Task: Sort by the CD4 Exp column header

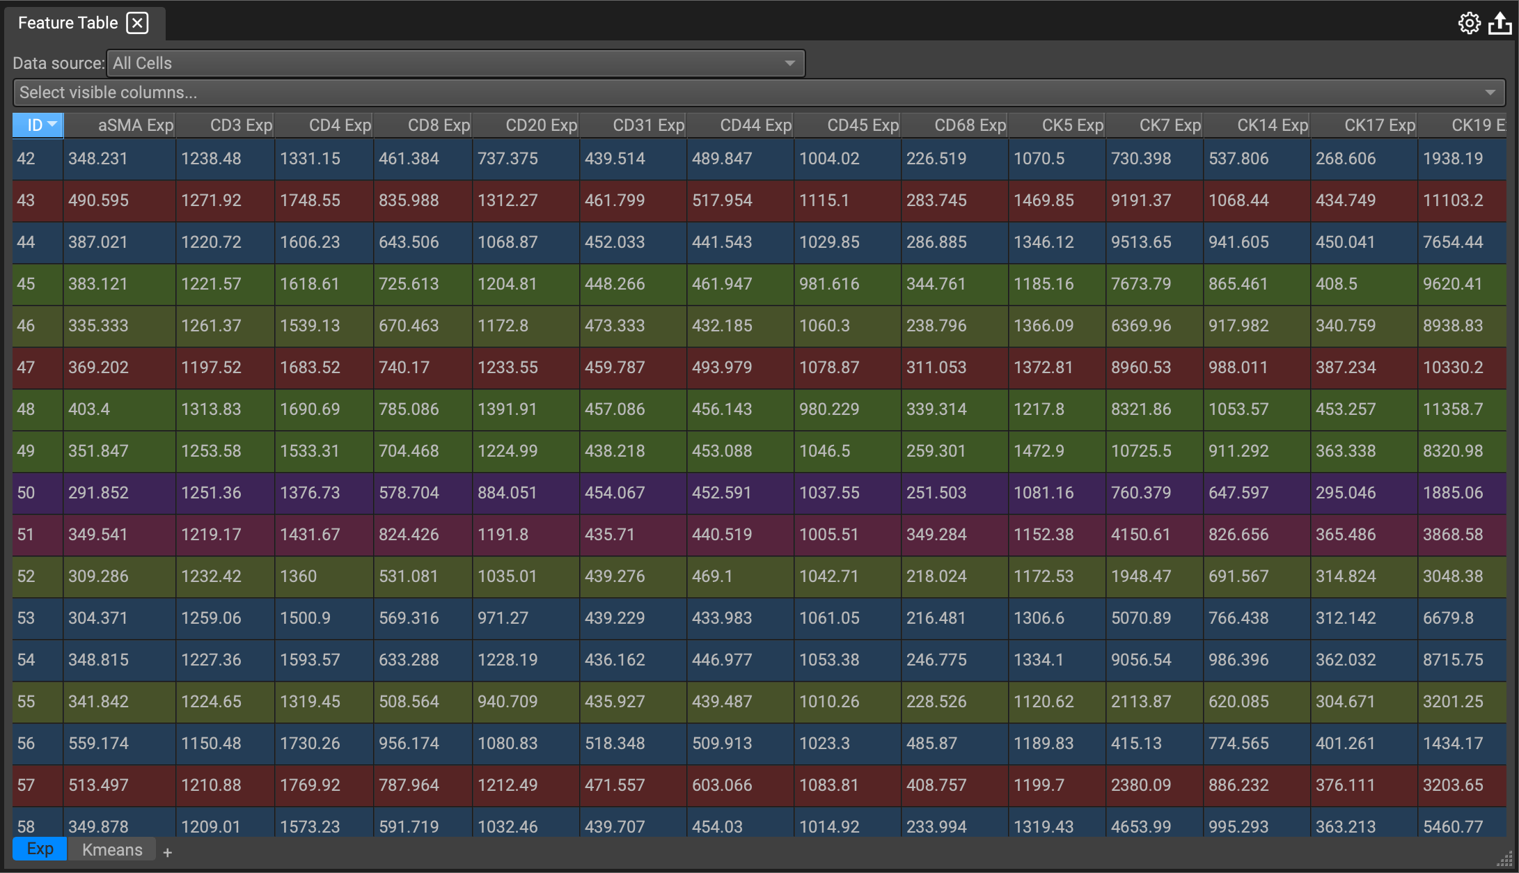Action: 324,125
